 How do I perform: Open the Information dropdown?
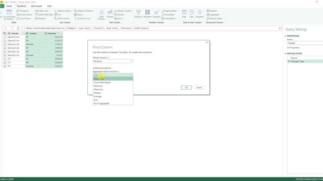(170, 19)
